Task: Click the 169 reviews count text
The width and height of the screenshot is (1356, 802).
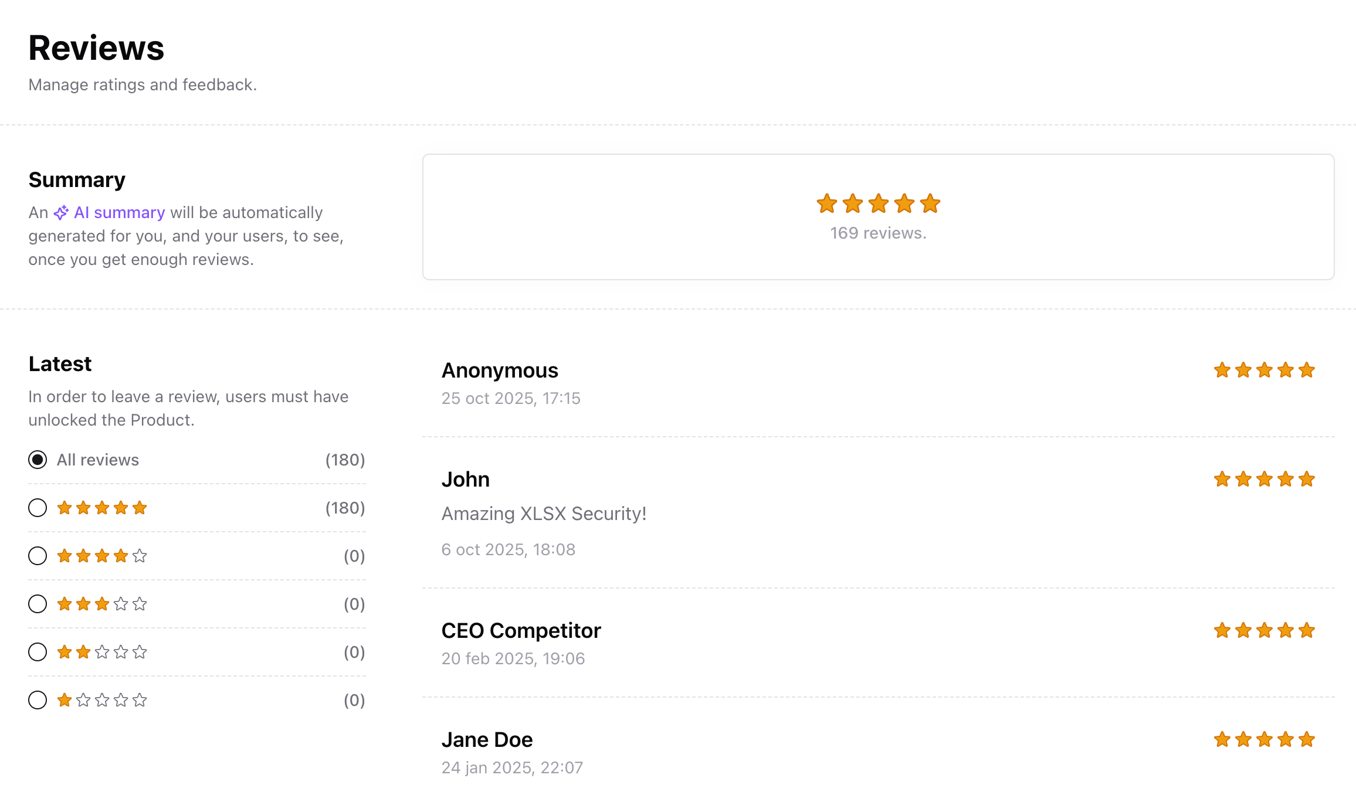Action: click(x=878, y=232)
